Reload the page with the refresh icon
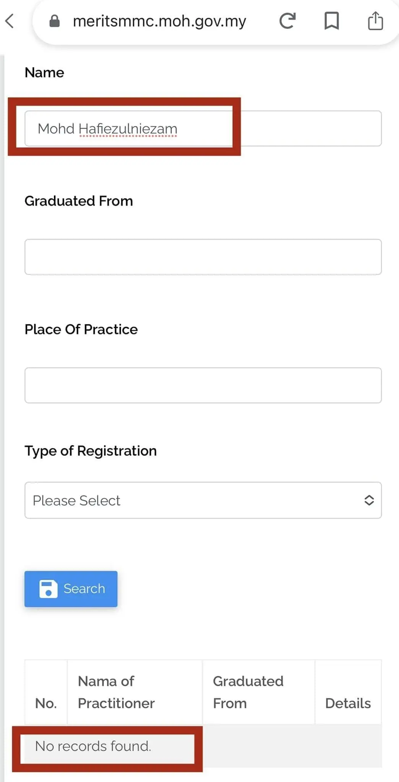This screenshot has width=399, height=782. (287, 21)
